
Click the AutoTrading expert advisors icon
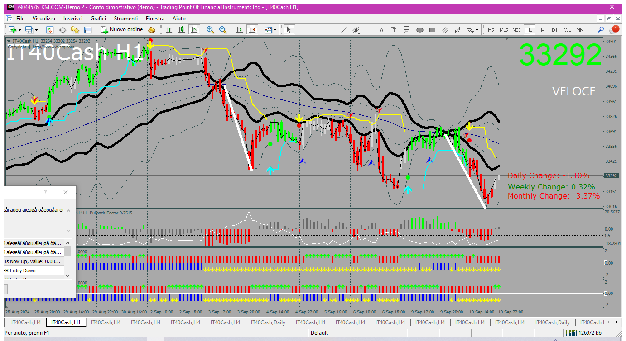(x=152, y=30)
